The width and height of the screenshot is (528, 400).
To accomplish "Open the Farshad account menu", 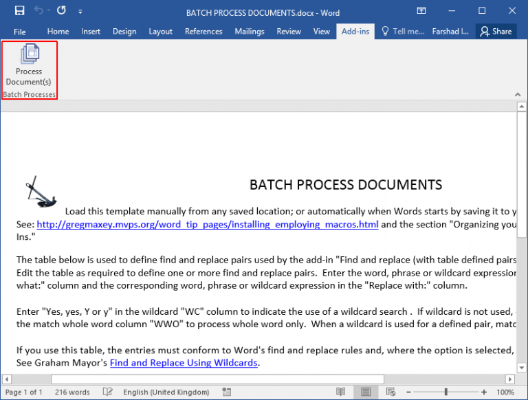I will pos(450,31).
